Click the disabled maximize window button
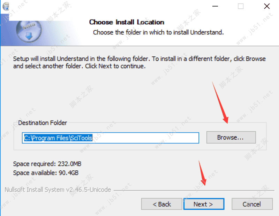This screenshot has height=216, width=279. 241,6
